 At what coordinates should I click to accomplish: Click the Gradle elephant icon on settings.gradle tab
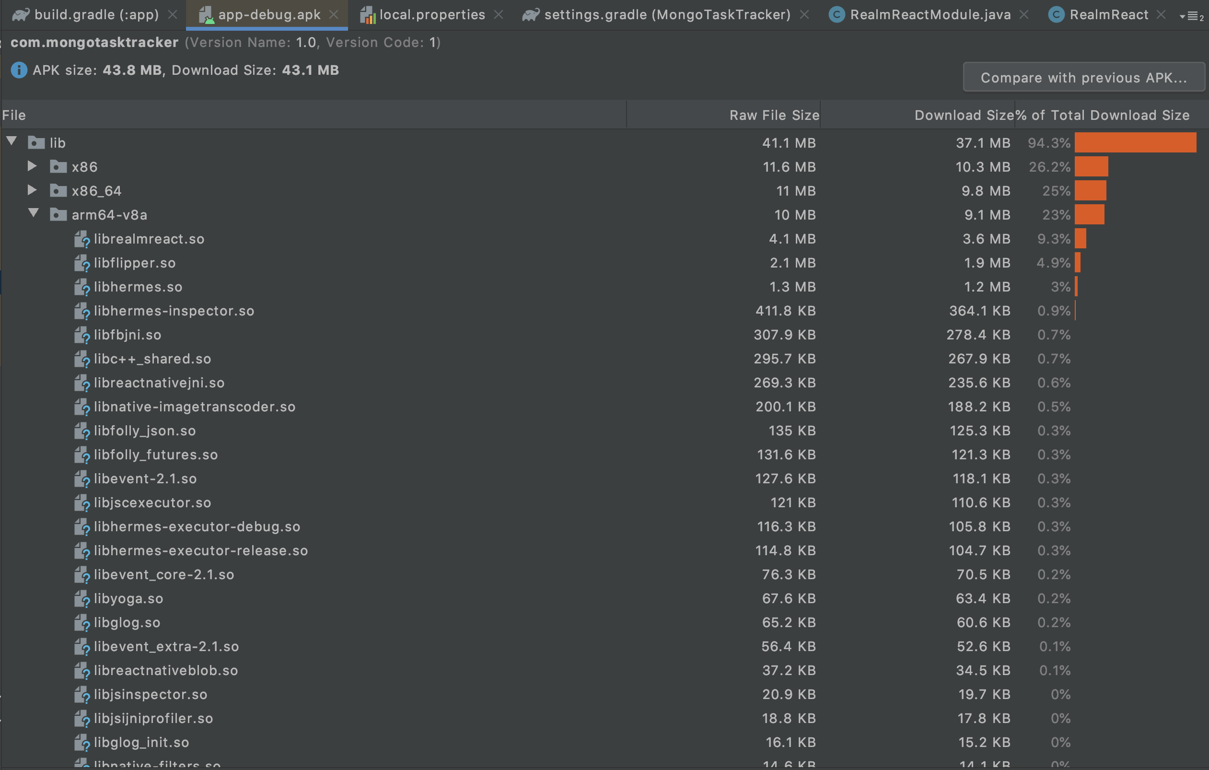530,14
